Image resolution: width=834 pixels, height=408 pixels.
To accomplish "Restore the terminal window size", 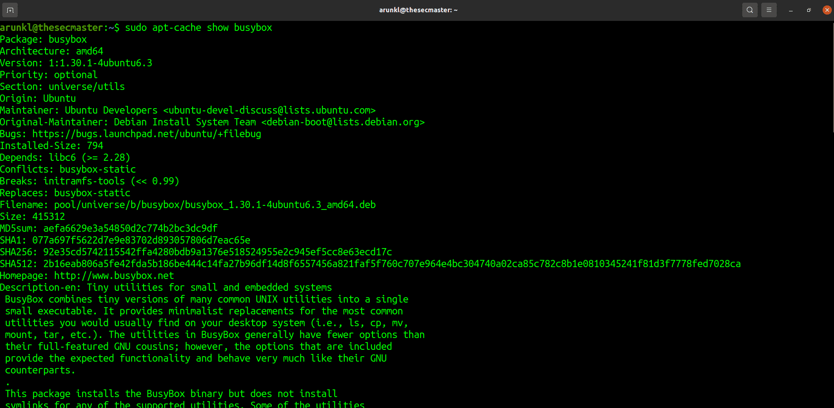I will pyautogui.click(x=809, y=10).
